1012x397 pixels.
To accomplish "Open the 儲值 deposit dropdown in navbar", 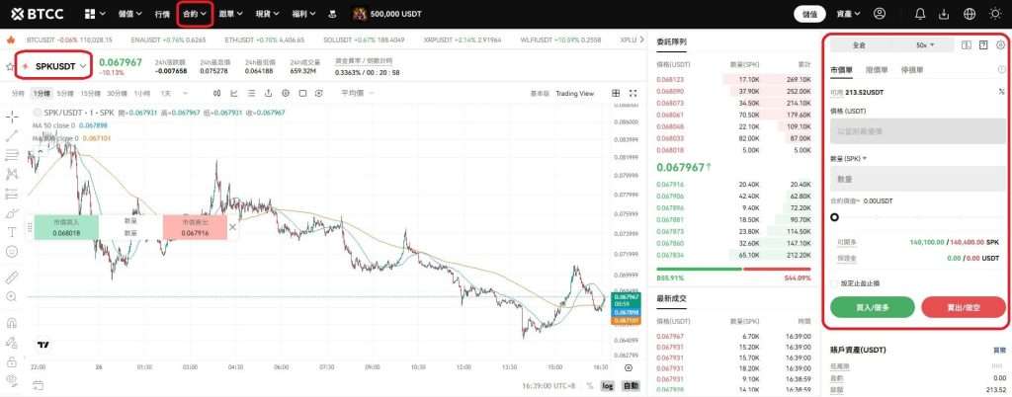I will [x=129, y=14].
